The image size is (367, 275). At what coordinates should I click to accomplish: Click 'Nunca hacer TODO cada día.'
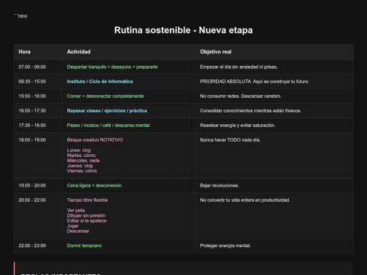pos(230,140)
